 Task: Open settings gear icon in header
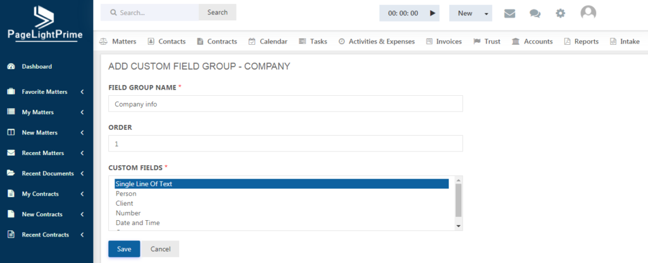pyautogui.click(x=560, y=13)
